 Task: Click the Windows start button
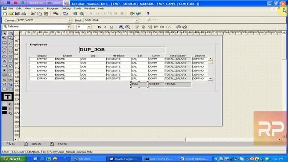[13, 159]
